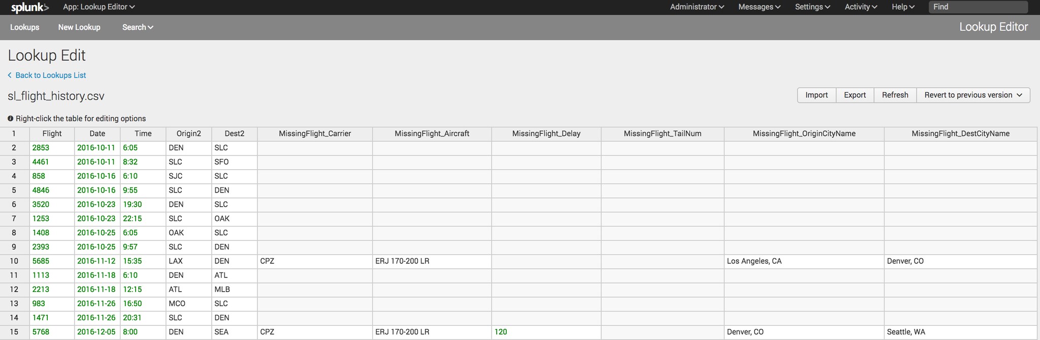Select flight cell 858

click(x=52, y=176)
